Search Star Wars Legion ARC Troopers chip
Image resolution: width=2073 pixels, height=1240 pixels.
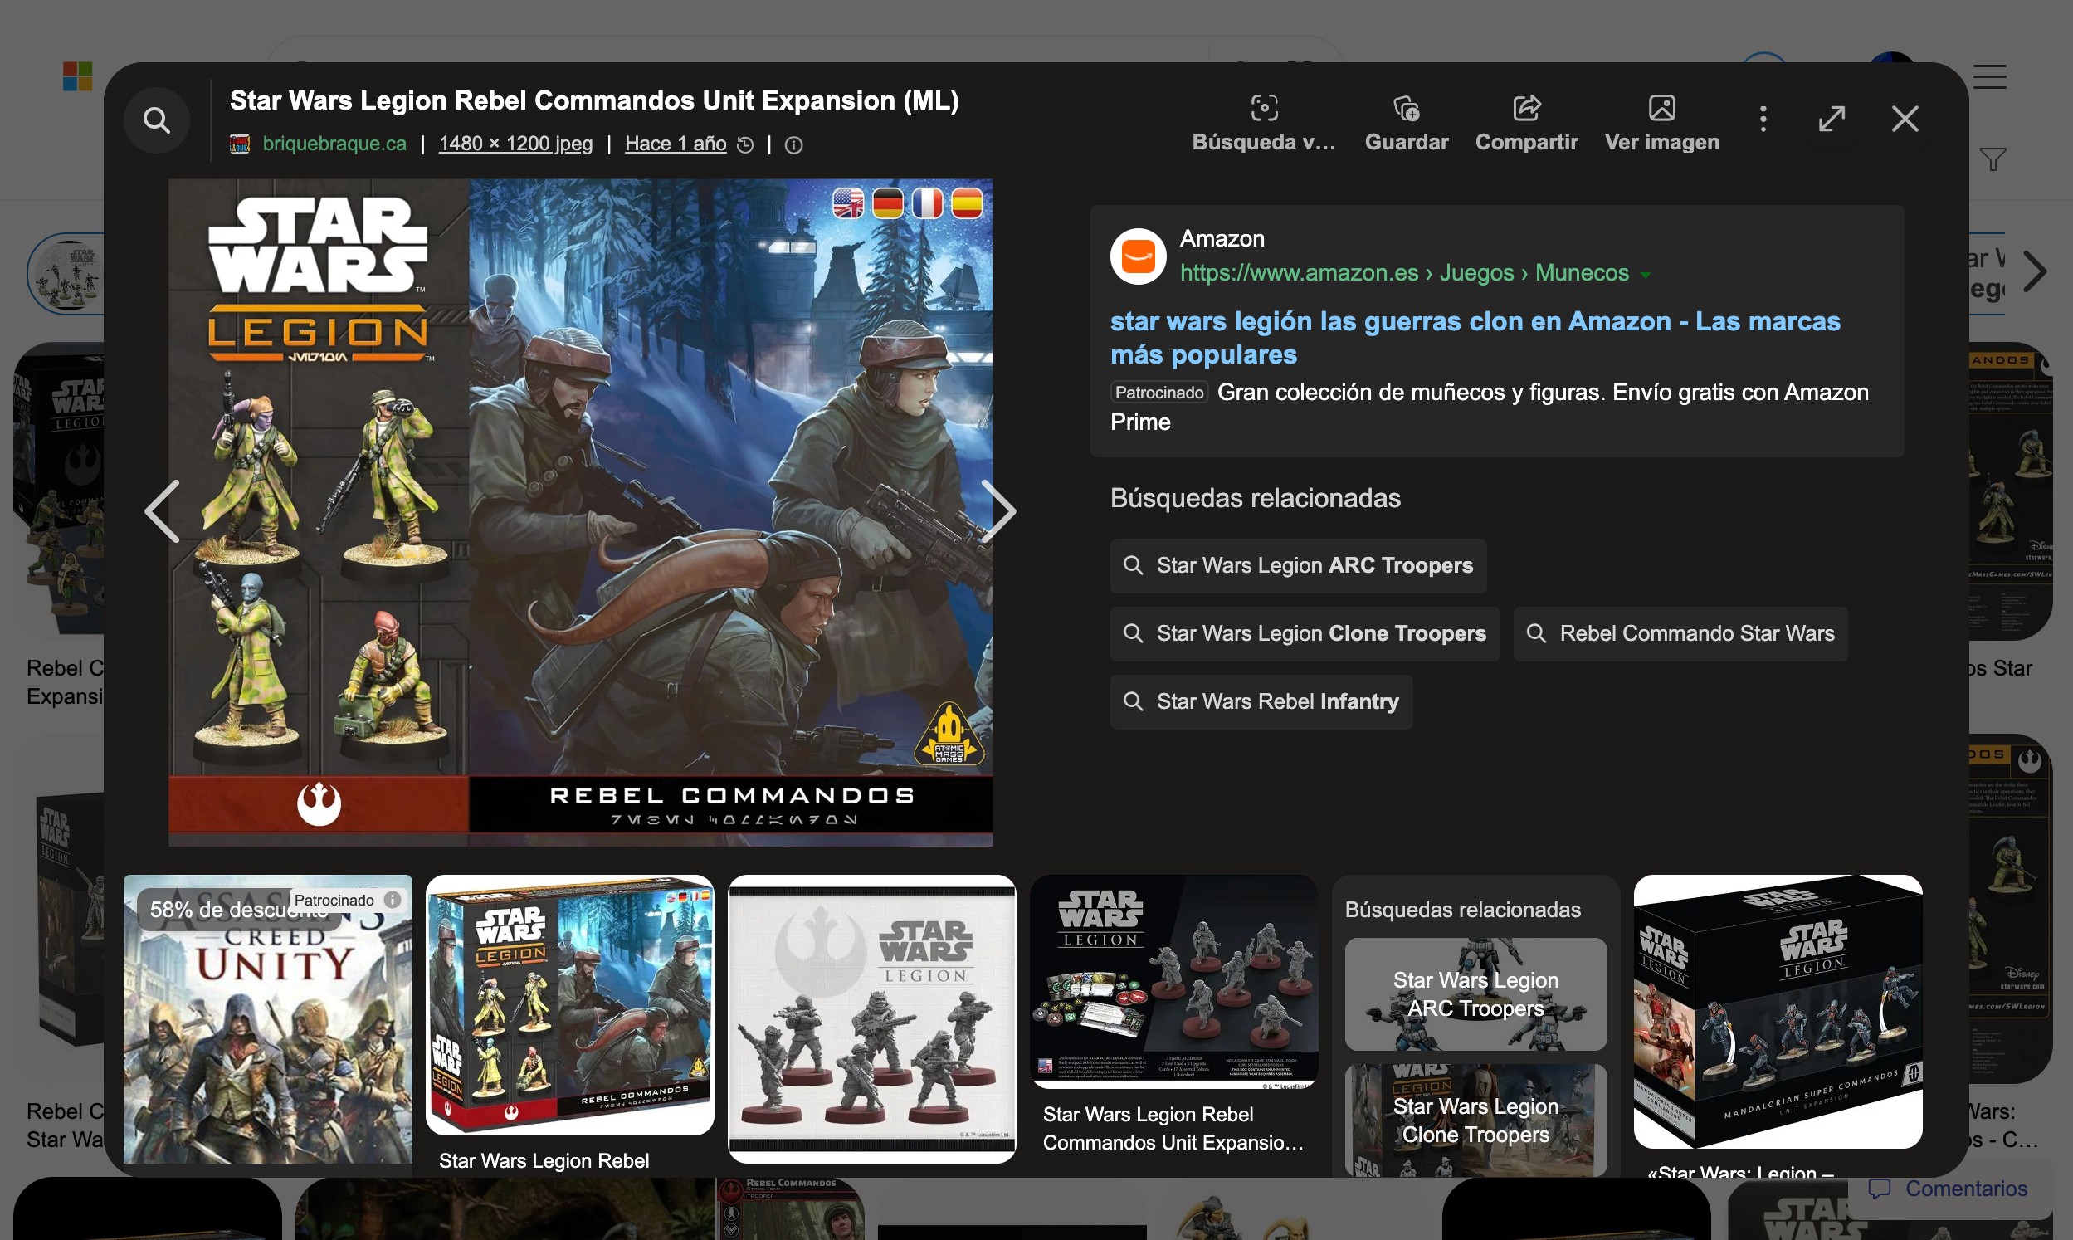point(1298,566)
